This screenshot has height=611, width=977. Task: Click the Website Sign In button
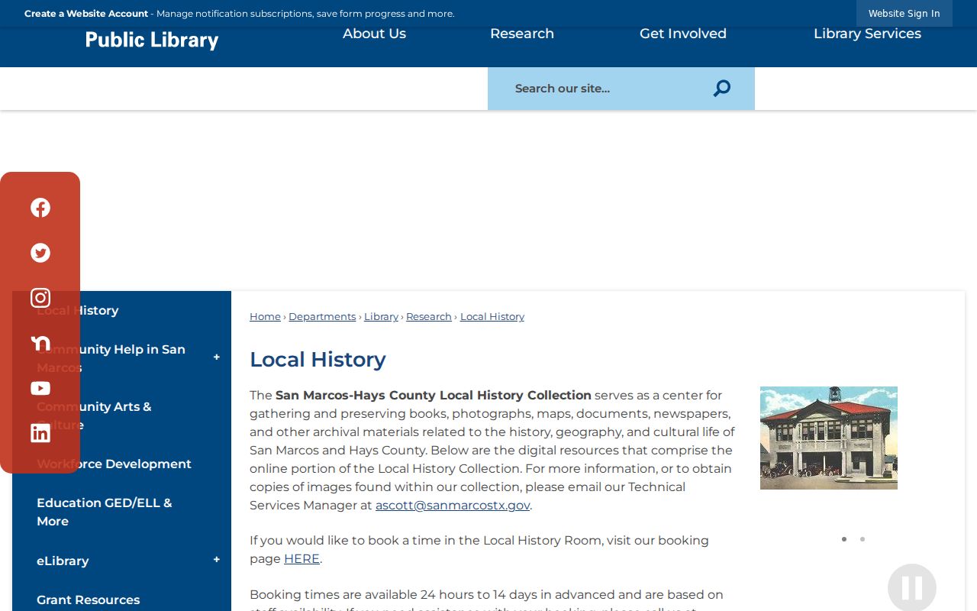coord(904,13)
